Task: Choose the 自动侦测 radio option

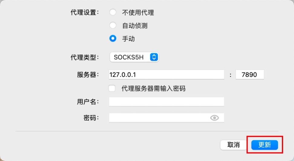Action: pyautogui.click(x=113, y=25)
